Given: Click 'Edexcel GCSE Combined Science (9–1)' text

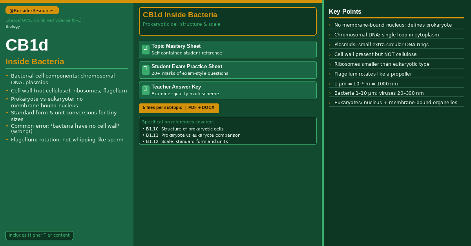Looking at the screenshot, I should coord(44,20).
